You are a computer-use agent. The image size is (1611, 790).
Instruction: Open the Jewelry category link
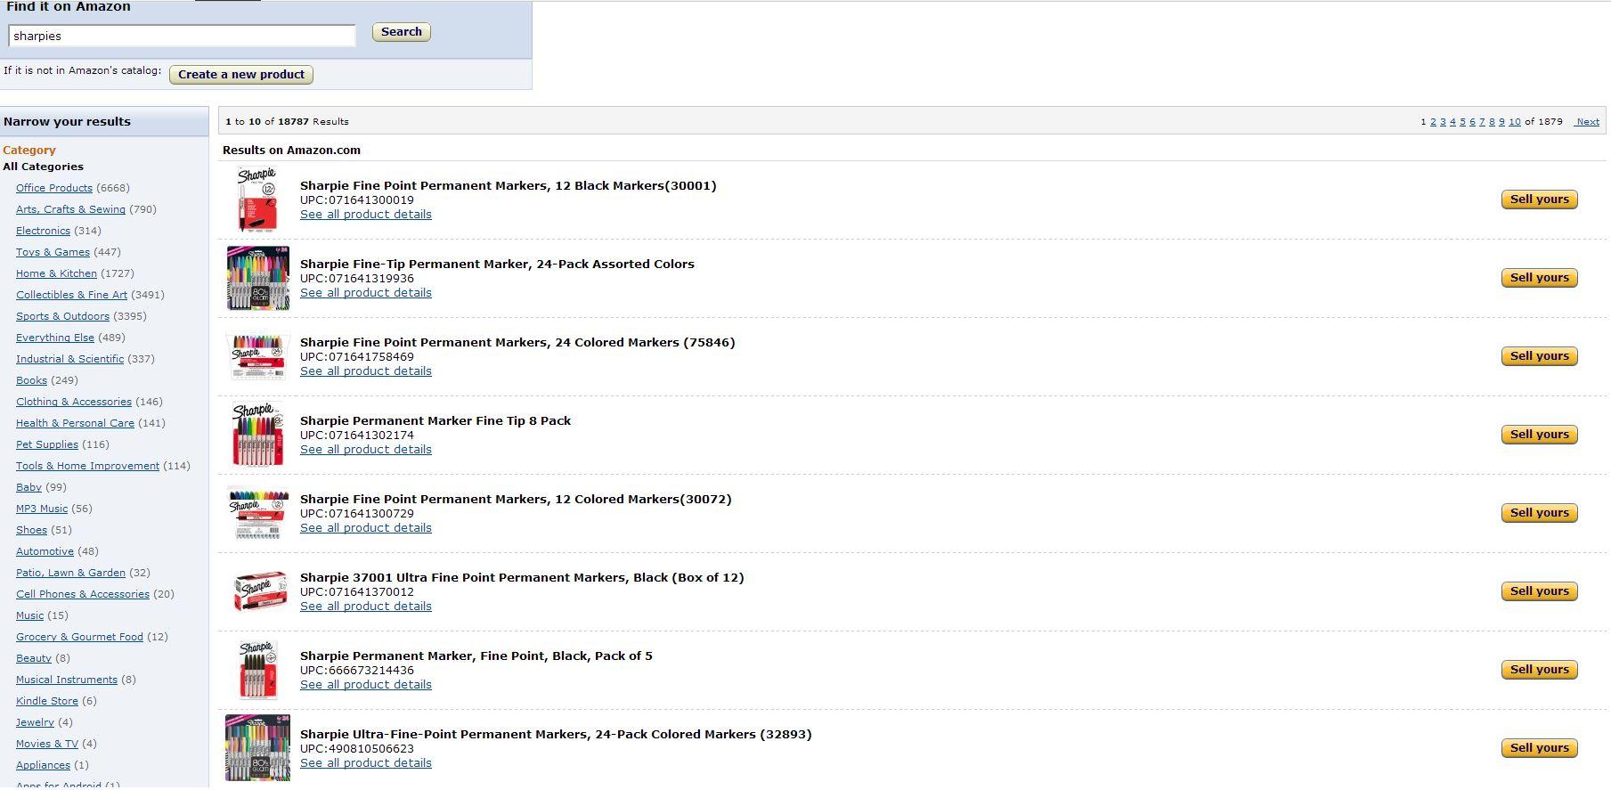[x=35, y=722]
